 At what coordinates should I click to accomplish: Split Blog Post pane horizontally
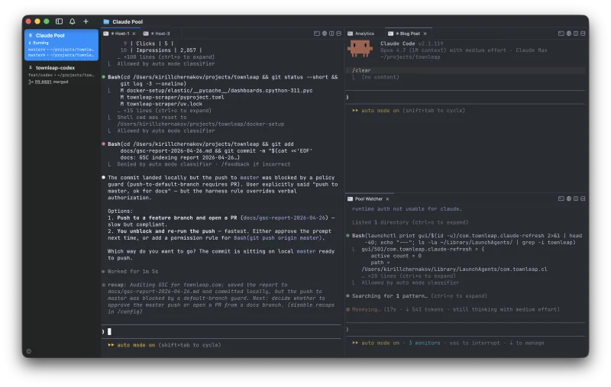tap(583, 34)
